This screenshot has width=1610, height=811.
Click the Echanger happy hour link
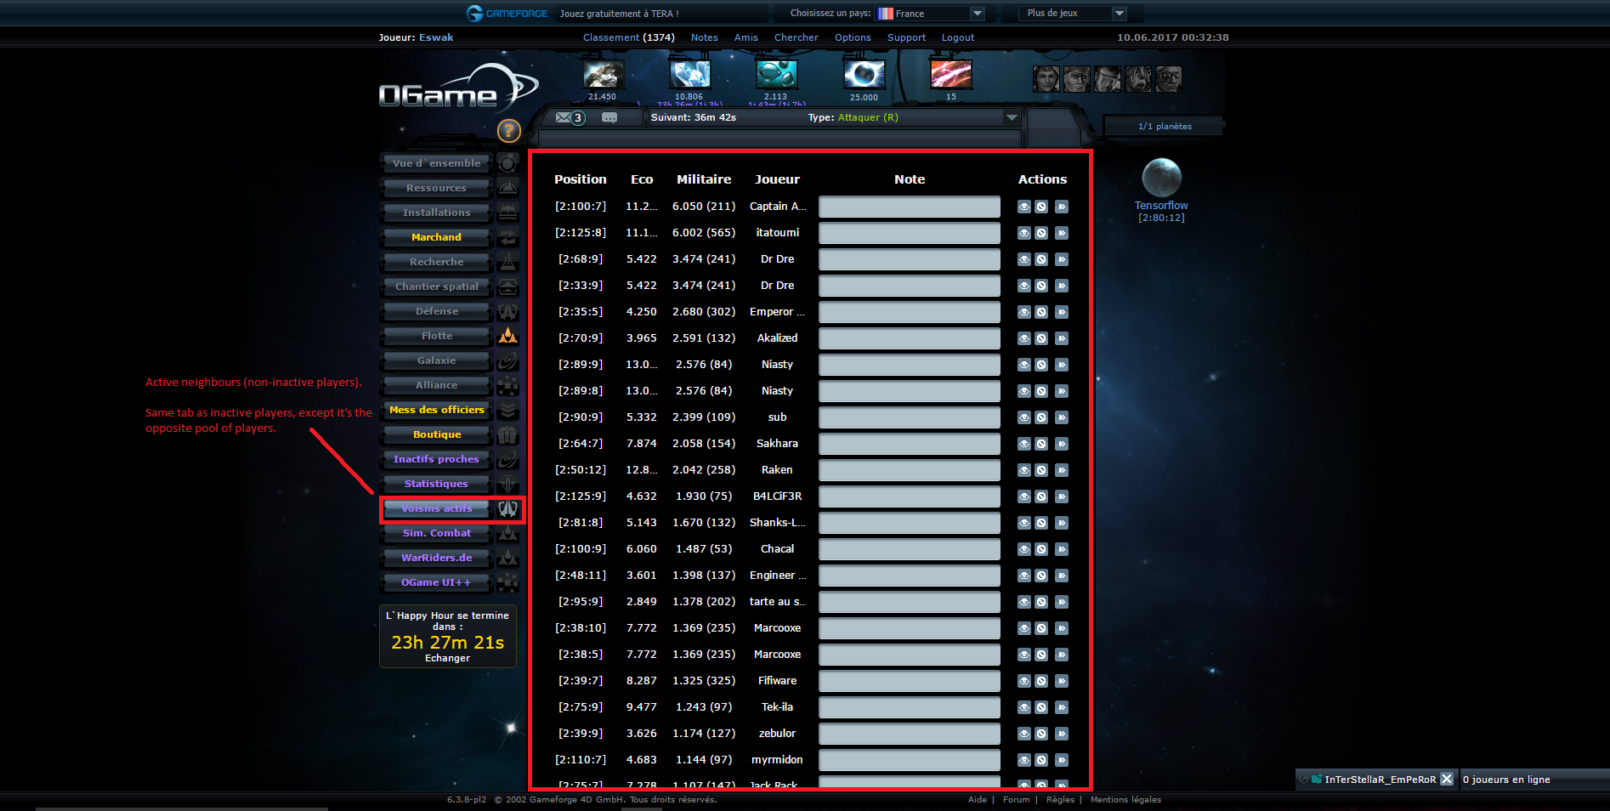click(447, 658)
